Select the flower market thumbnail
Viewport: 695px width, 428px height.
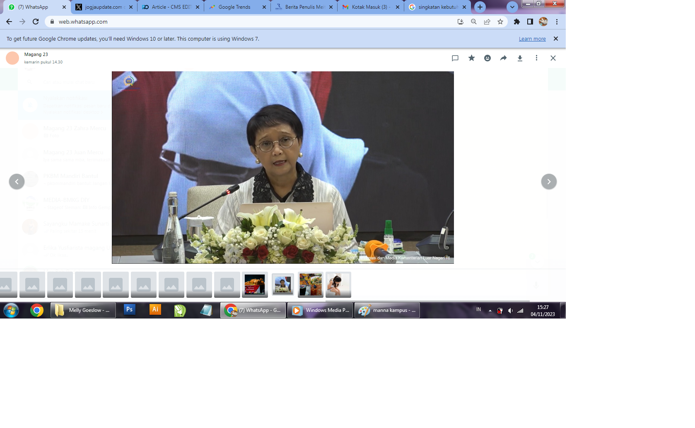(311, 285)
